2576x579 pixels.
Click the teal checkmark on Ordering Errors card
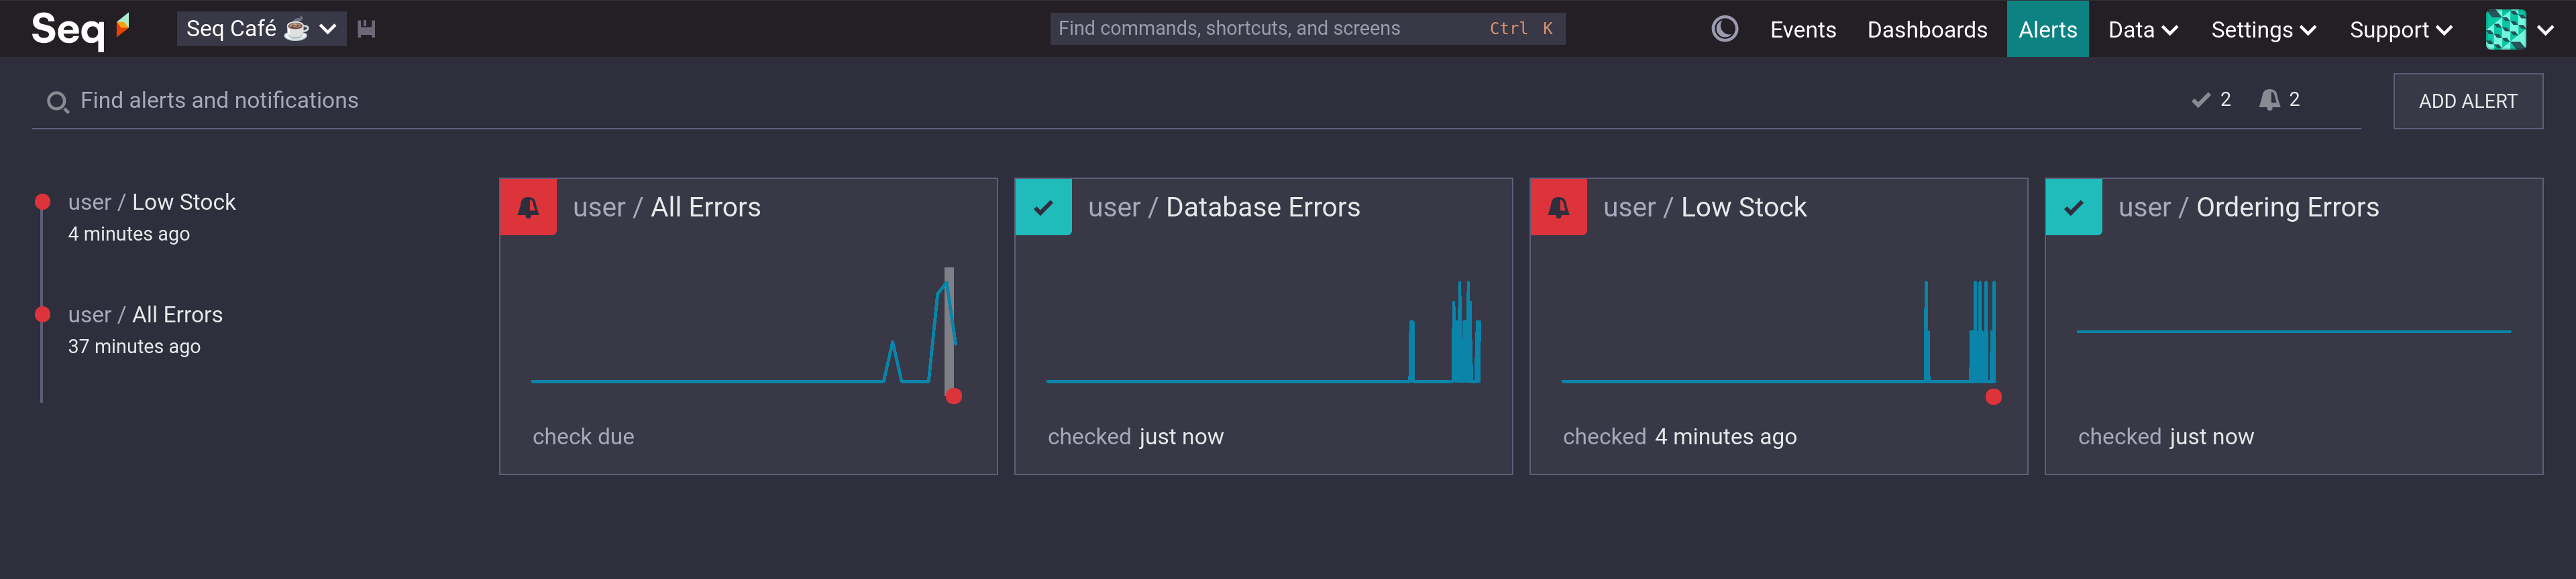(x=2073, y=206)
